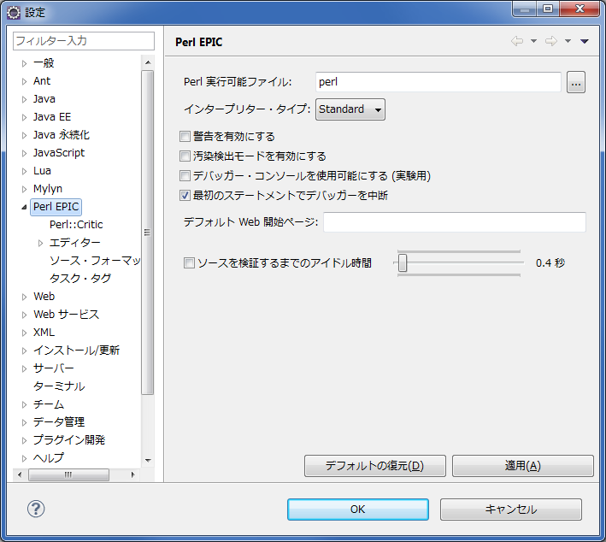
Task: Click the インタープリター・タイプ label text
Action: coord(247,109)
